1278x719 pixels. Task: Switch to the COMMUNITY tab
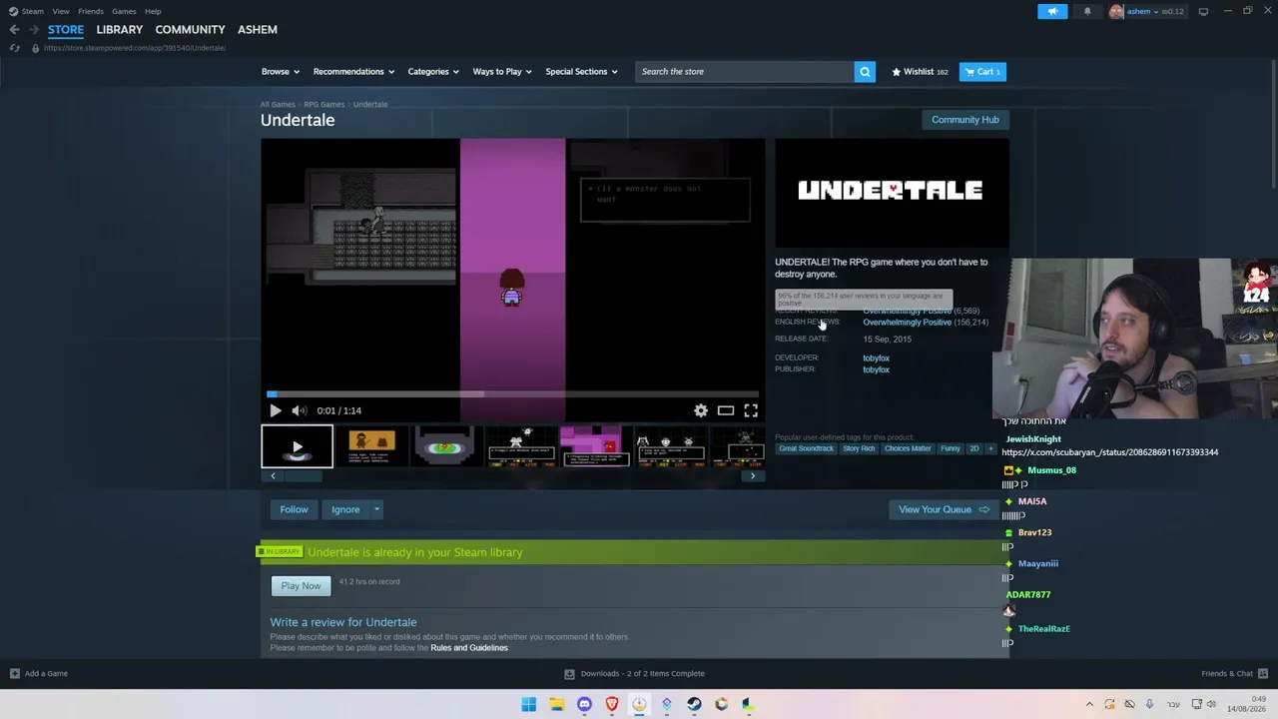tap(190, 30)
